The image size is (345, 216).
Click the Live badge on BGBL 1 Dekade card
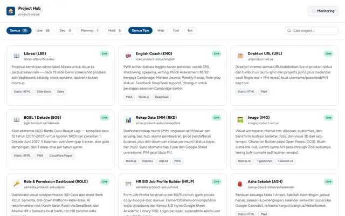(x=105, y=118)
